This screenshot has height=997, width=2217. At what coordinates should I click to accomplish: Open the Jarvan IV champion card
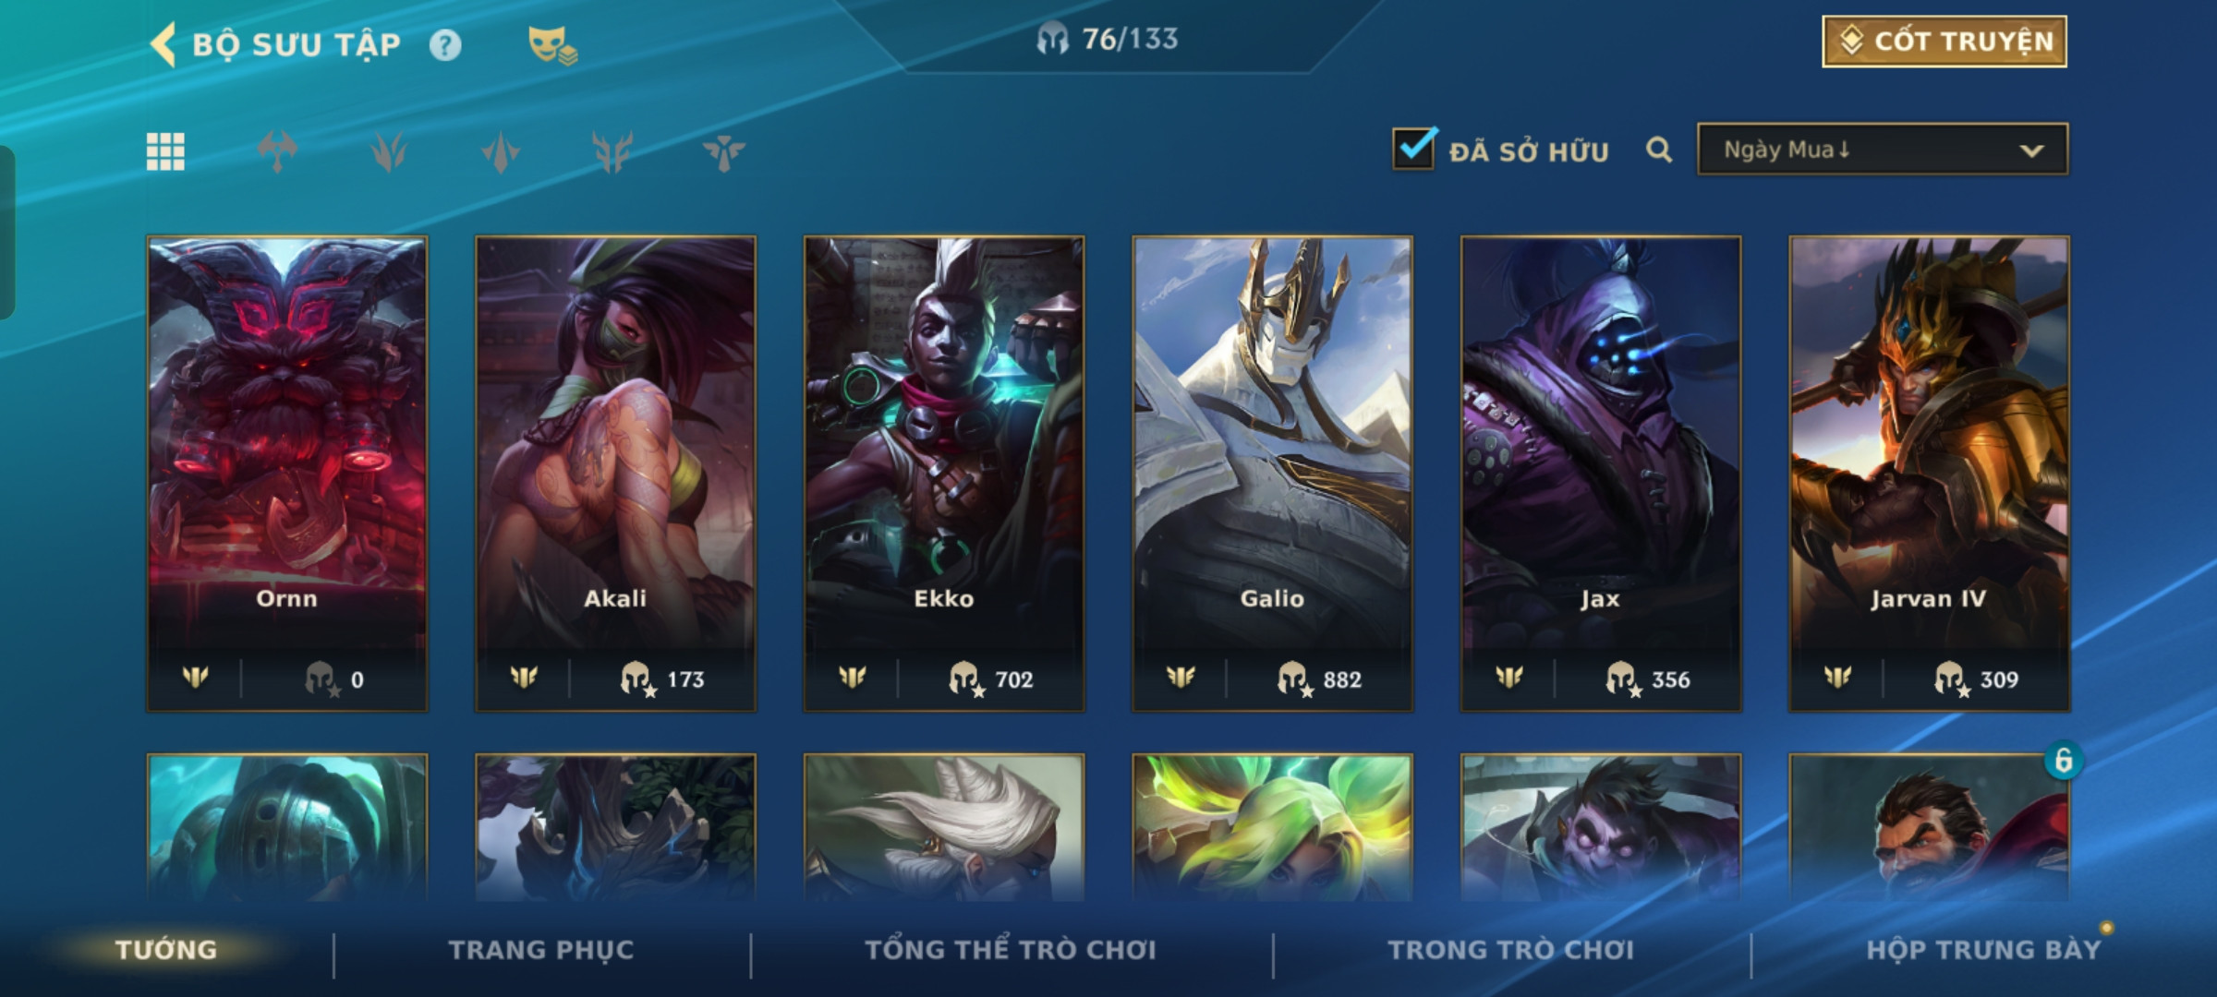[x=1929, y=474]
